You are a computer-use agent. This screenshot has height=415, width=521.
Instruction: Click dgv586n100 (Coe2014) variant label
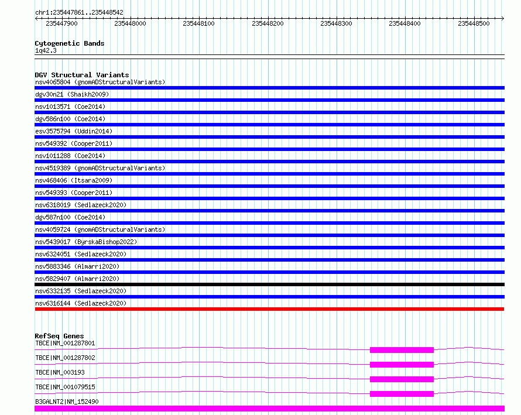70,119
